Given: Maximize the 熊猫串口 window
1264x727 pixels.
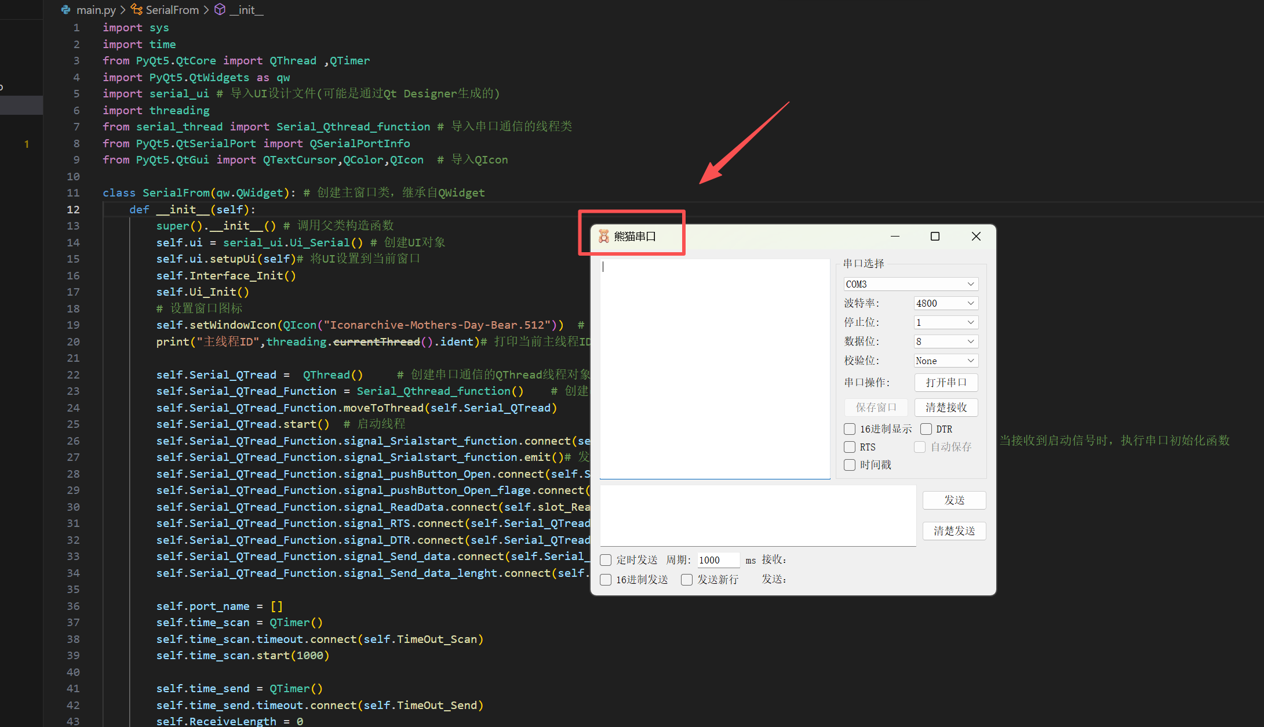Looking at the screenshot, I should (935, 236).
